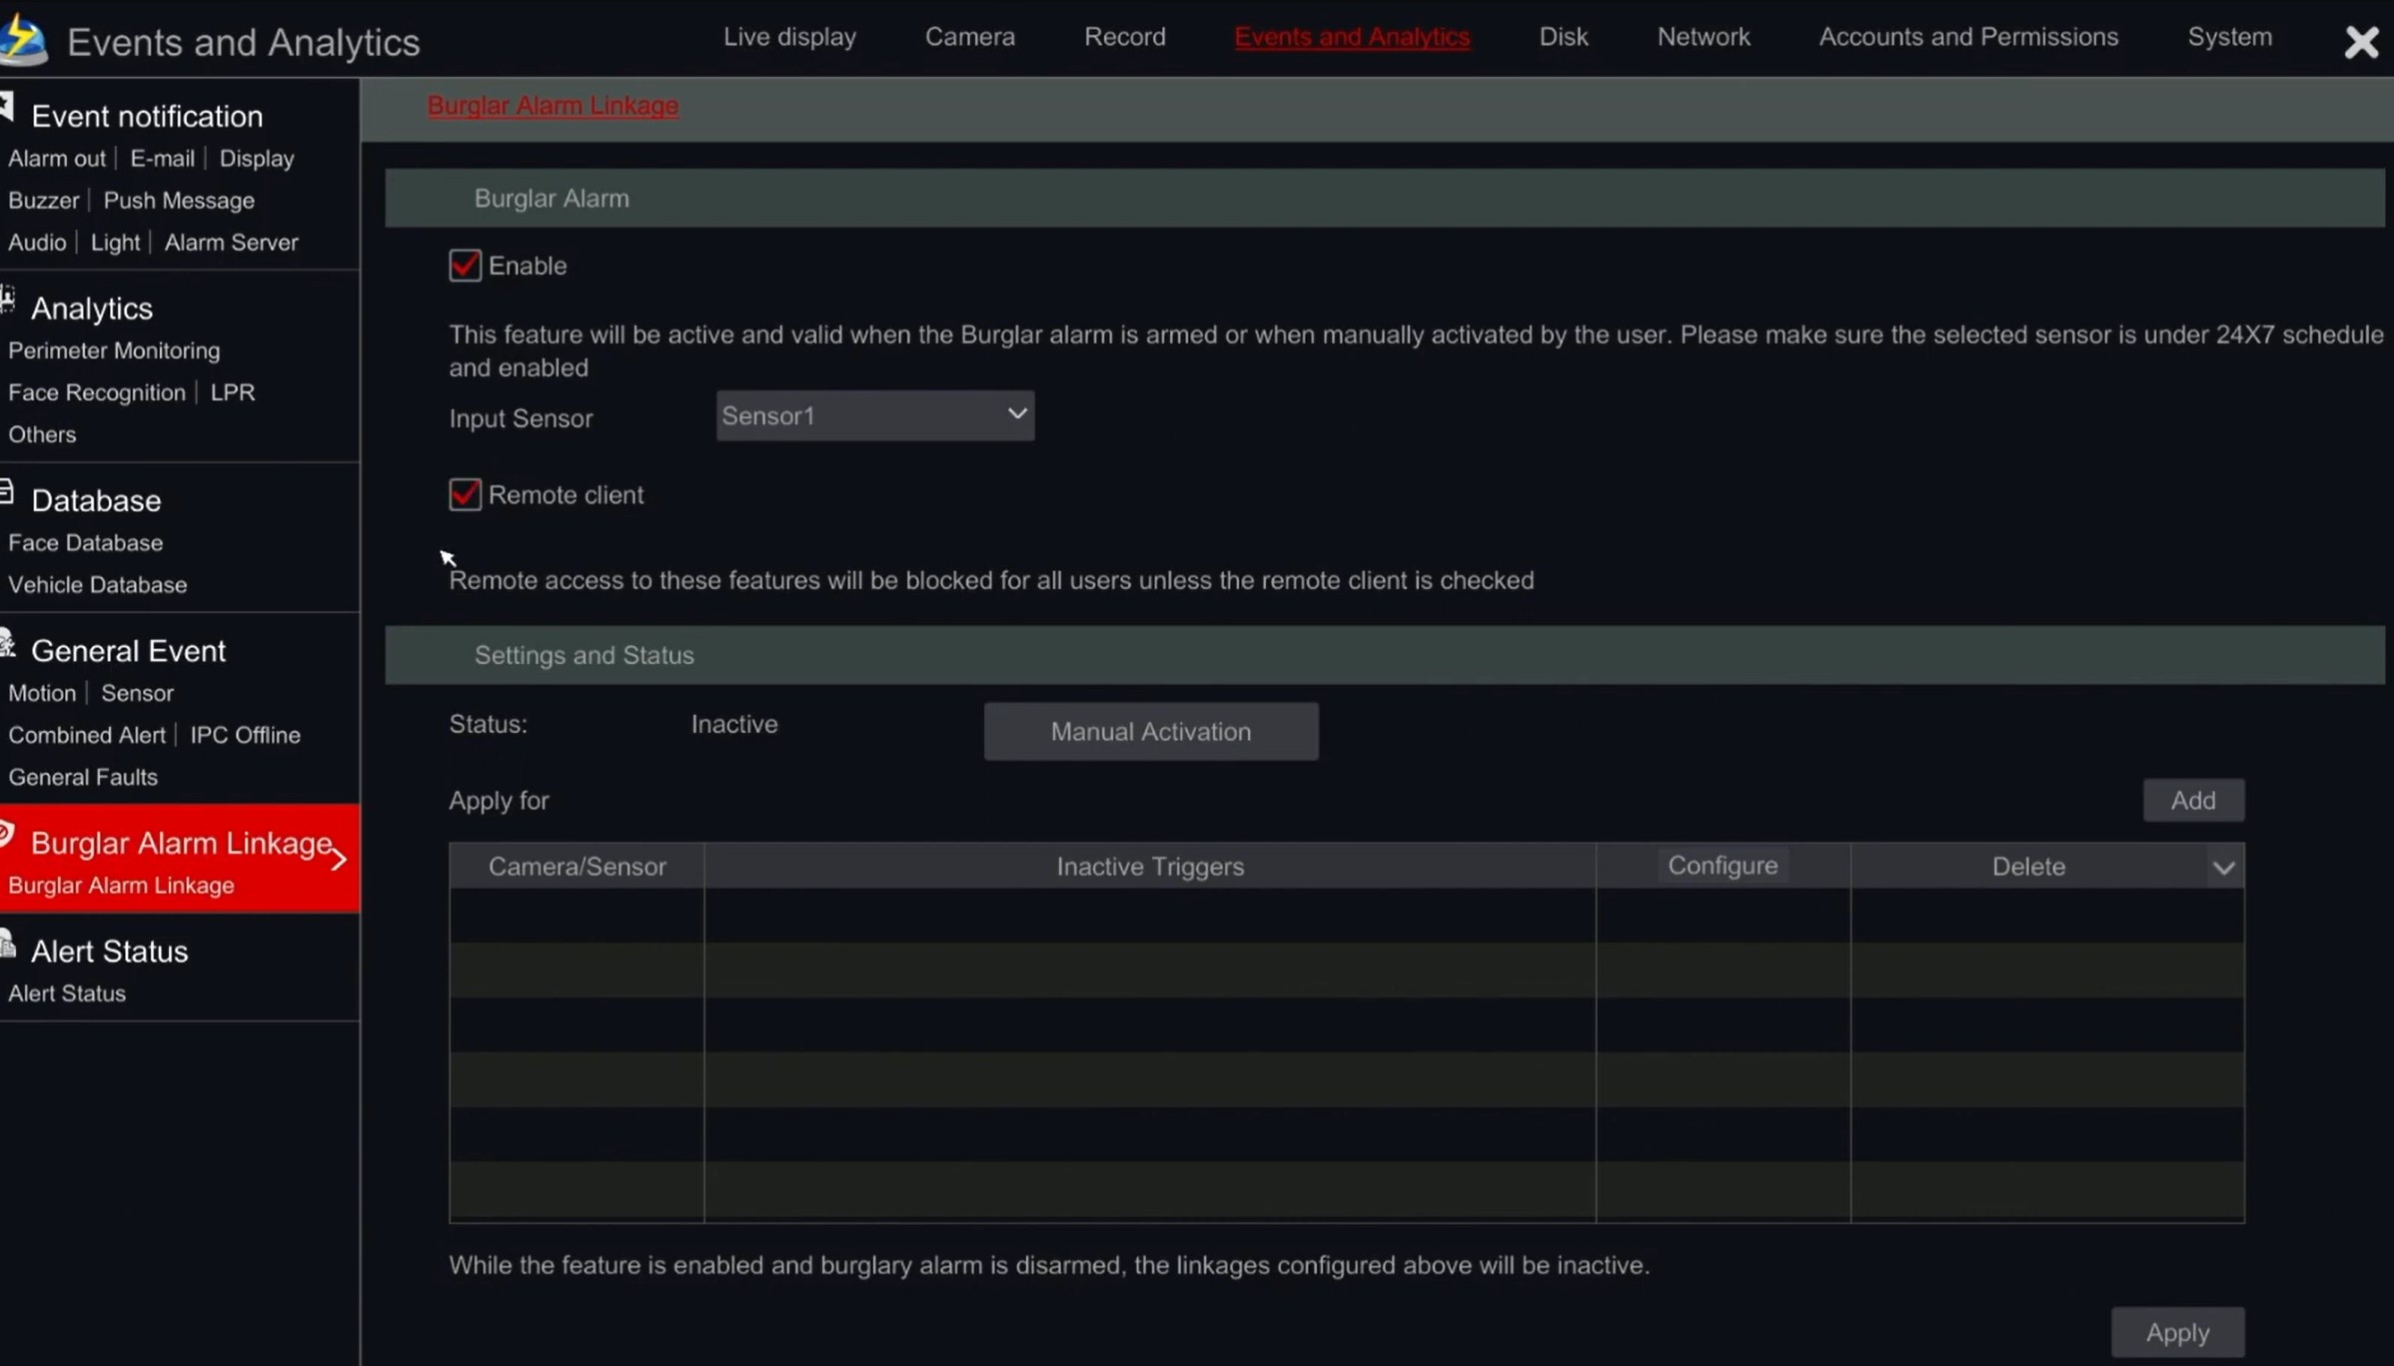2394x1366 pixels.
Task: Click the Database section icon
Action: (7, 491)
